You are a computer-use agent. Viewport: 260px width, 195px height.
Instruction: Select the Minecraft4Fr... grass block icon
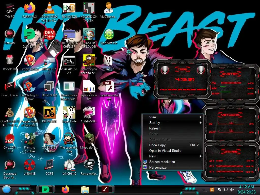[89, 141]
